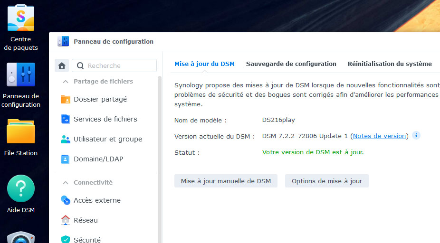Open Centre de paquets desktop icon
440x243 pixels.
20,19
